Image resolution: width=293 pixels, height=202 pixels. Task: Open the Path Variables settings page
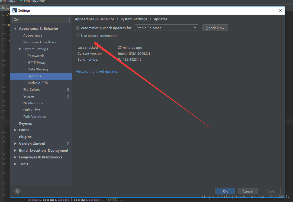pos(34,116)
